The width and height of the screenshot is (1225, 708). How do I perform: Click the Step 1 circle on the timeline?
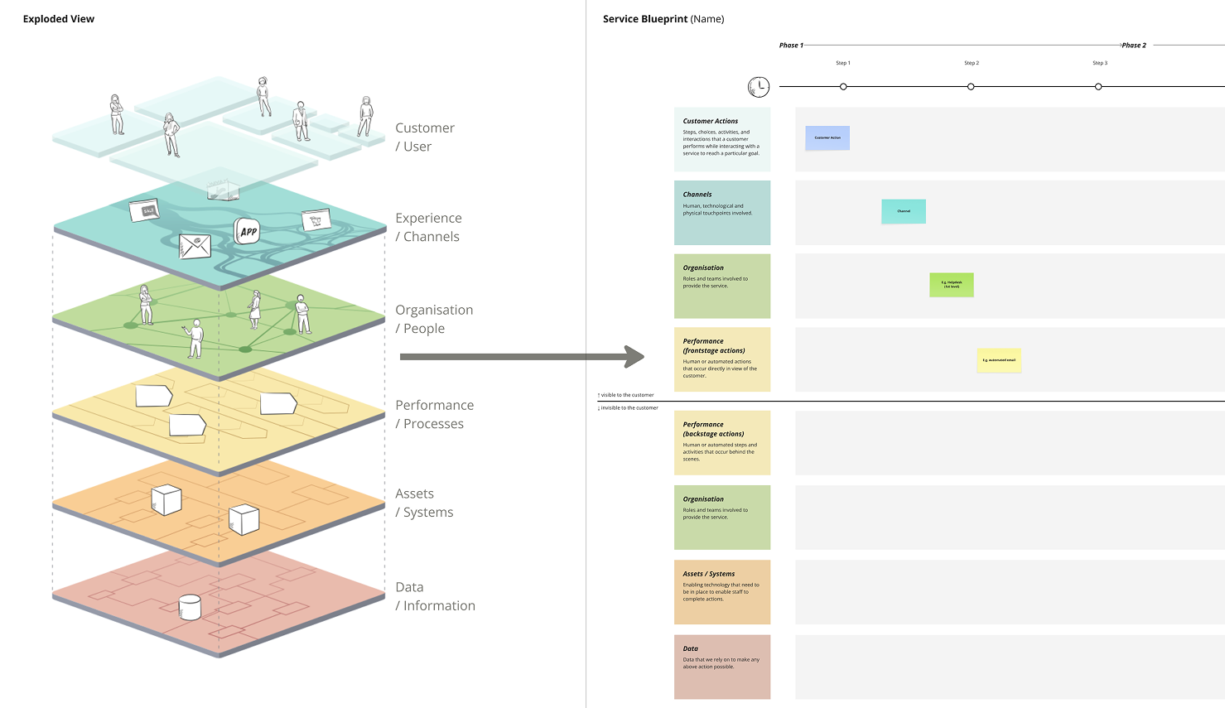843,87
